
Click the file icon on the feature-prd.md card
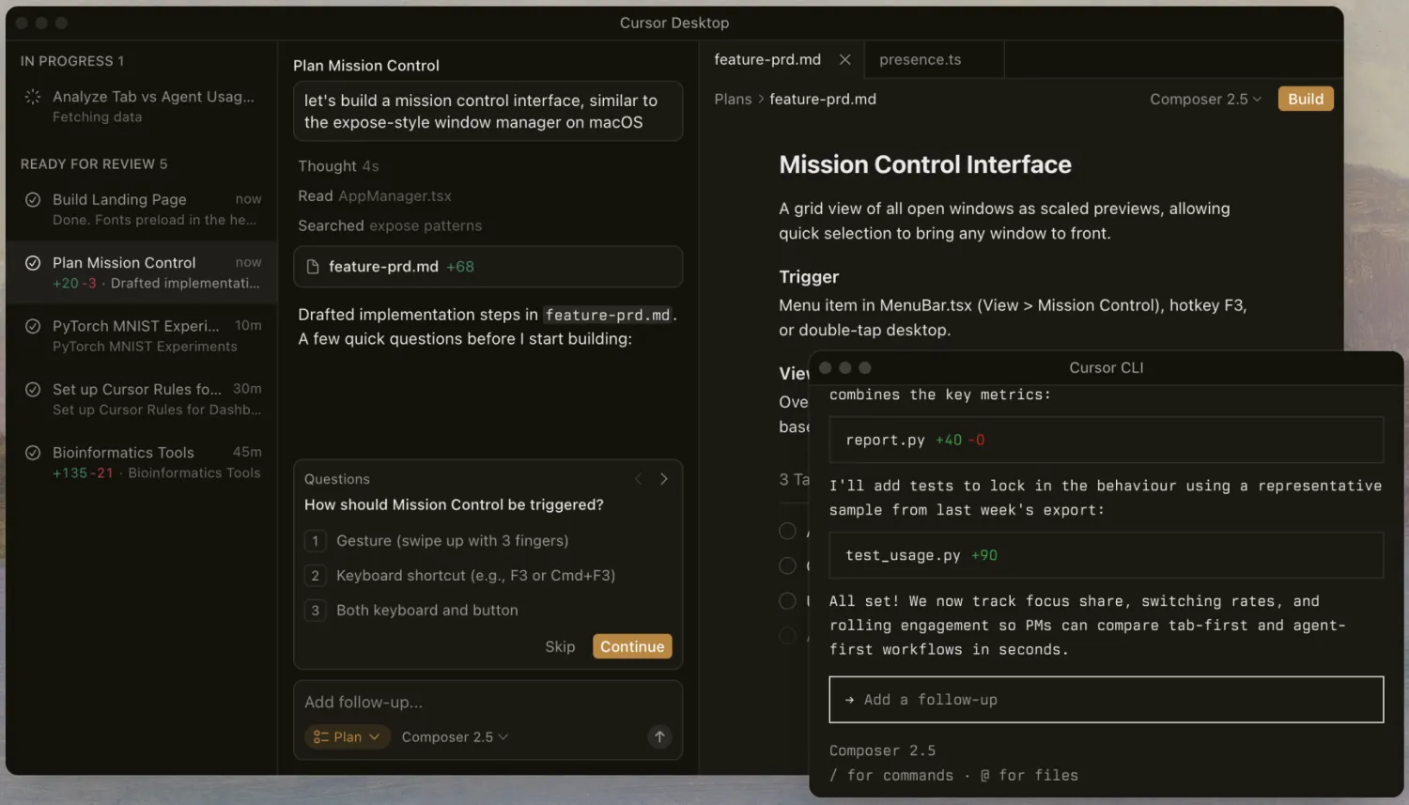(313, 267)
